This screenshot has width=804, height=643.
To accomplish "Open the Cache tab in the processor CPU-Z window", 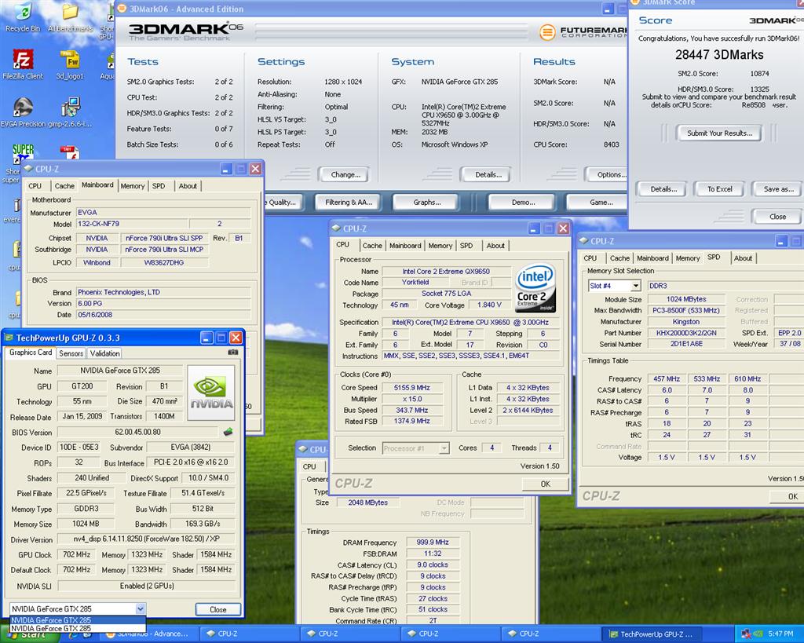I will (x=372, y=246).
